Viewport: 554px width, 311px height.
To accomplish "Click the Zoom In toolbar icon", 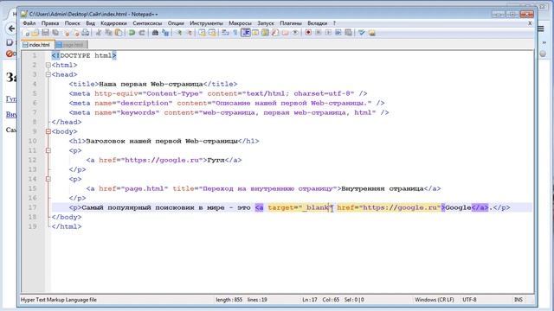I will (179, 33).
